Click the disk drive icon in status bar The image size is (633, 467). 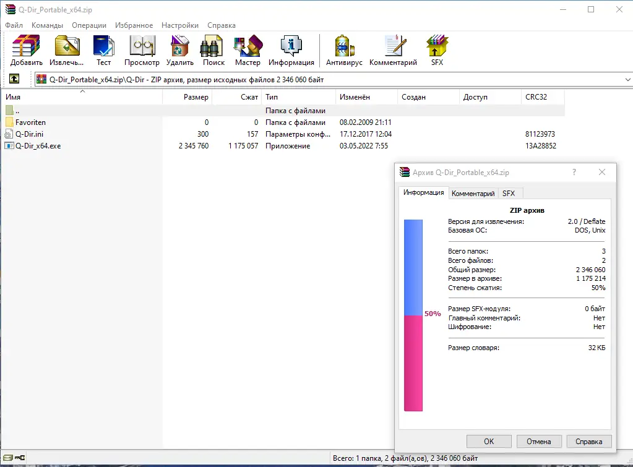pos(7,458)
